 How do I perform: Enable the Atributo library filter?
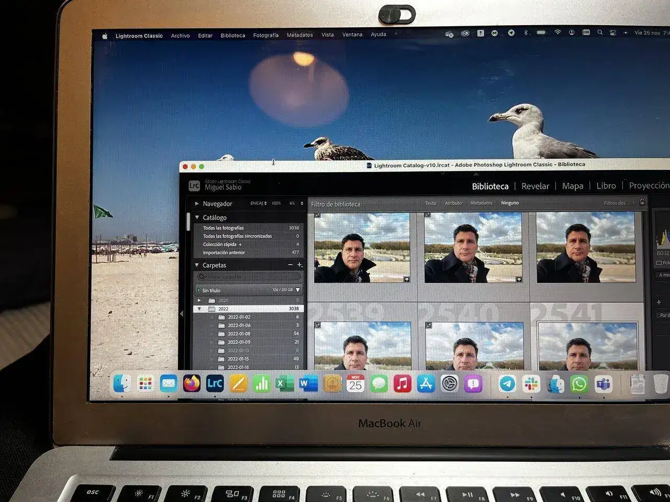tap(453, 203)
